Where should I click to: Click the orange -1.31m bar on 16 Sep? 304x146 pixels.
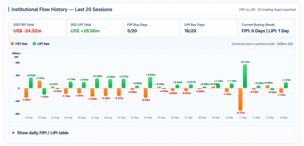click(281, 91)
